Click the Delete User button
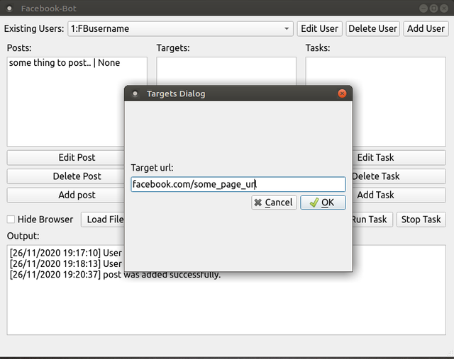The height and width of the screenshot is (359, 454). tap(372, 28)
